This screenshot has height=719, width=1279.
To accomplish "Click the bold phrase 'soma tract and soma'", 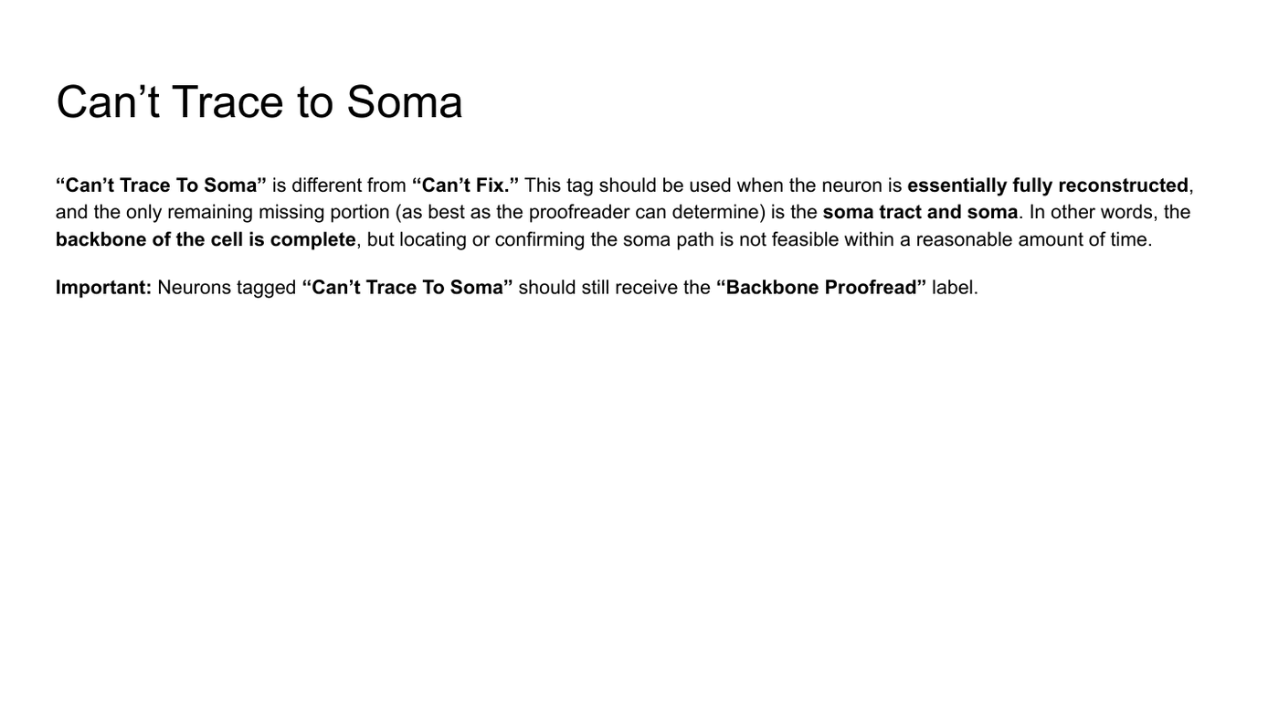I will click(x=920, y=212).
